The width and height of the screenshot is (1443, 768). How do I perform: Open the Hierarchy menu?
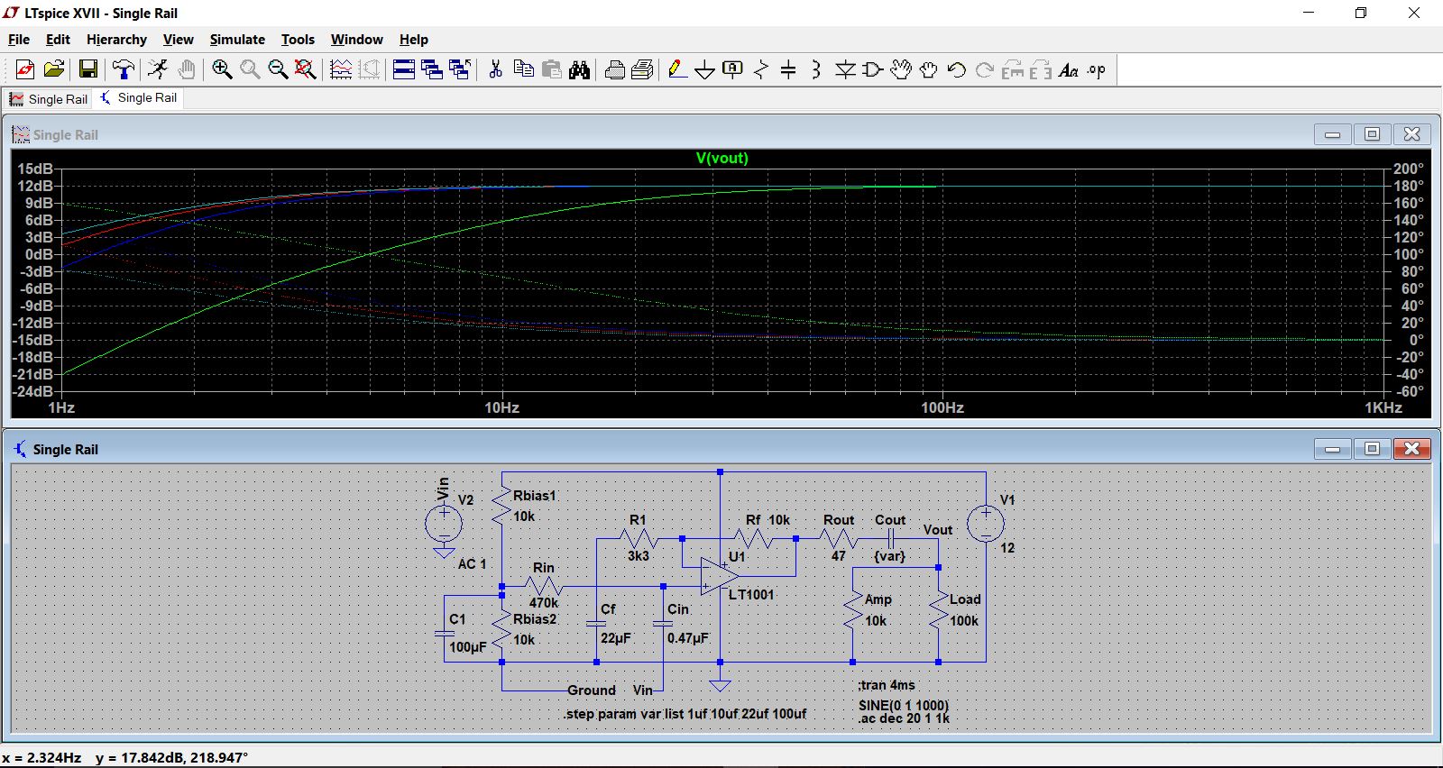pyautogui.click(x=116, y=40)
